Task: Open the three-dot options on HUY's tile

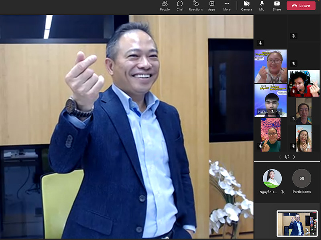Action: click(278, 112)
